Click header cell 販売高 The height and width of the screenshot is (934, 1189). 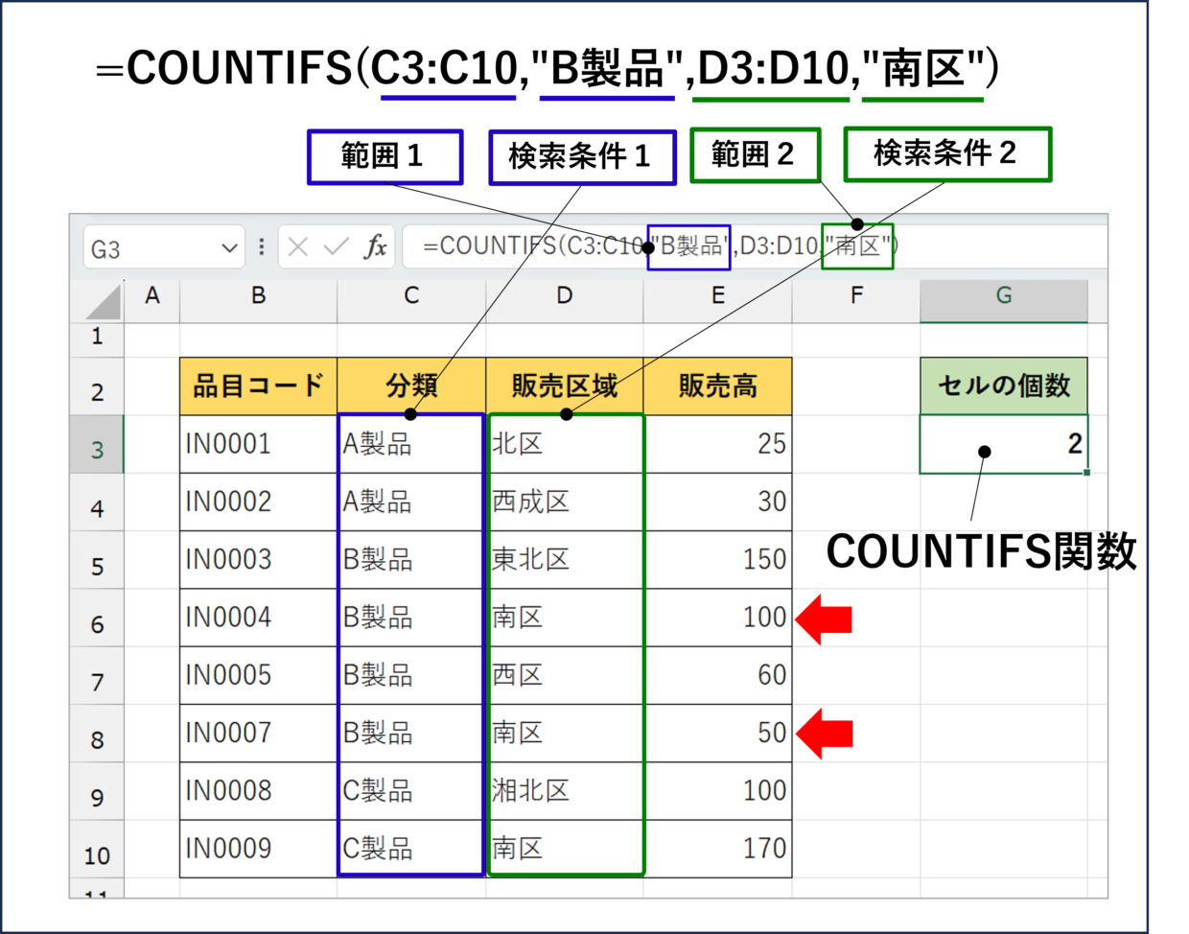click(x=718, y=386)
